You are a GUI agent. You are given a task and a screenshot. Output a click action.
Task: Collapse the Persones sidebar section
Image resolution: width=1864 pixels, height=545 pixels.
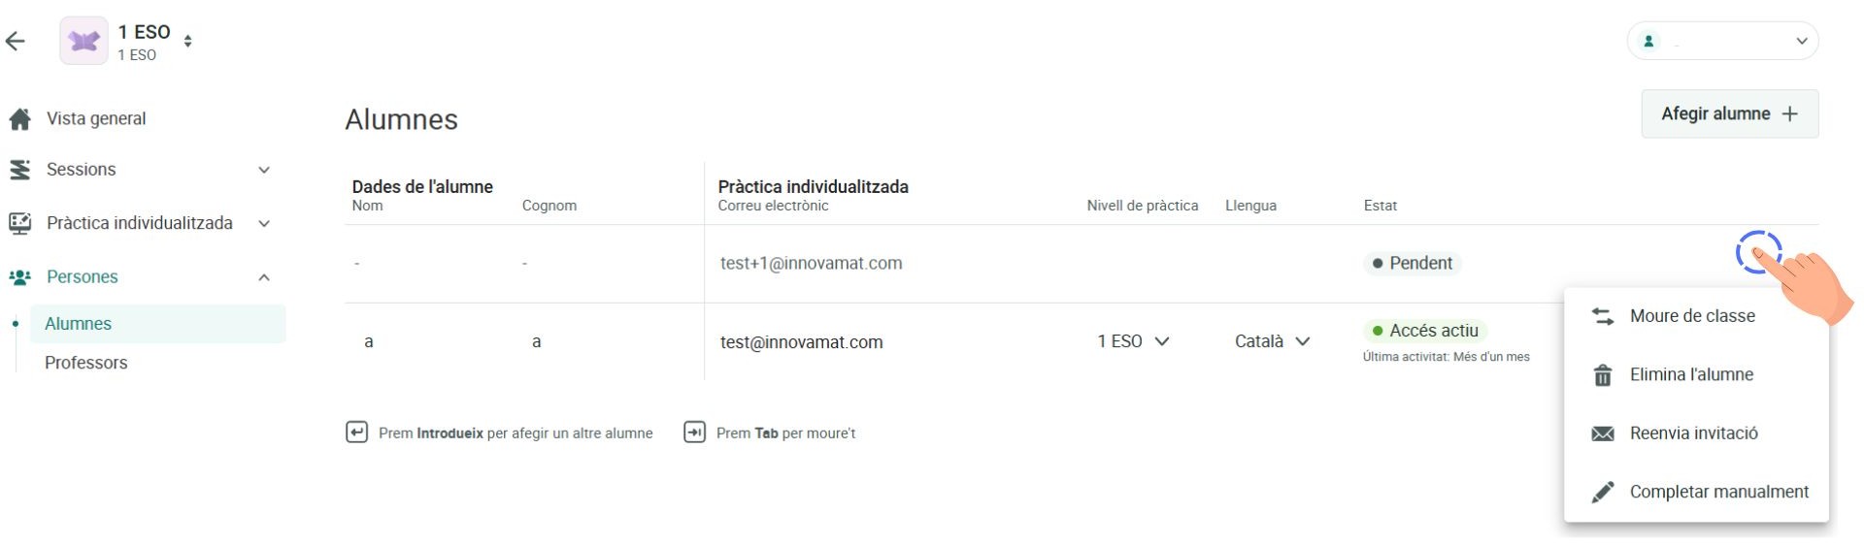tap(264, 277)
